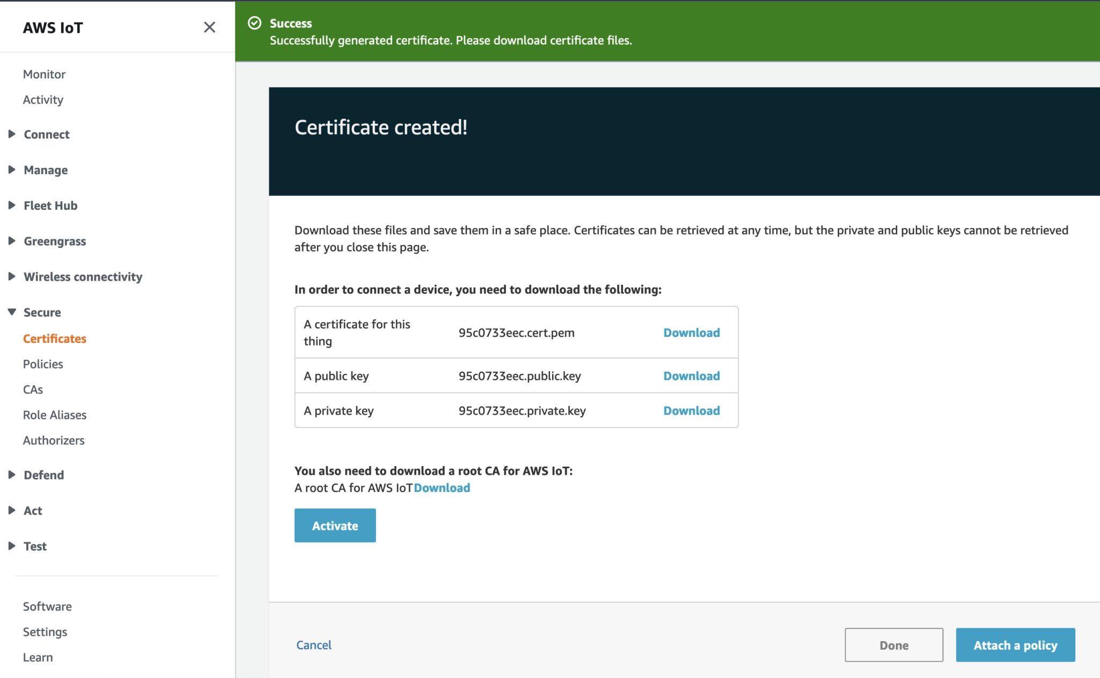The image size is (1100, 678).
Task: Click 'A certificate for this thing' label
Action: (357, 333)
